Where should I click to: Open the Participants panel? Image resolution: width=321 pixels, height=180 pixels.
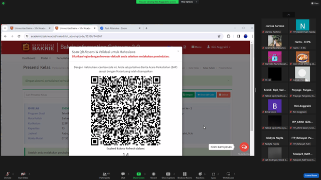[x=105, y=175]
